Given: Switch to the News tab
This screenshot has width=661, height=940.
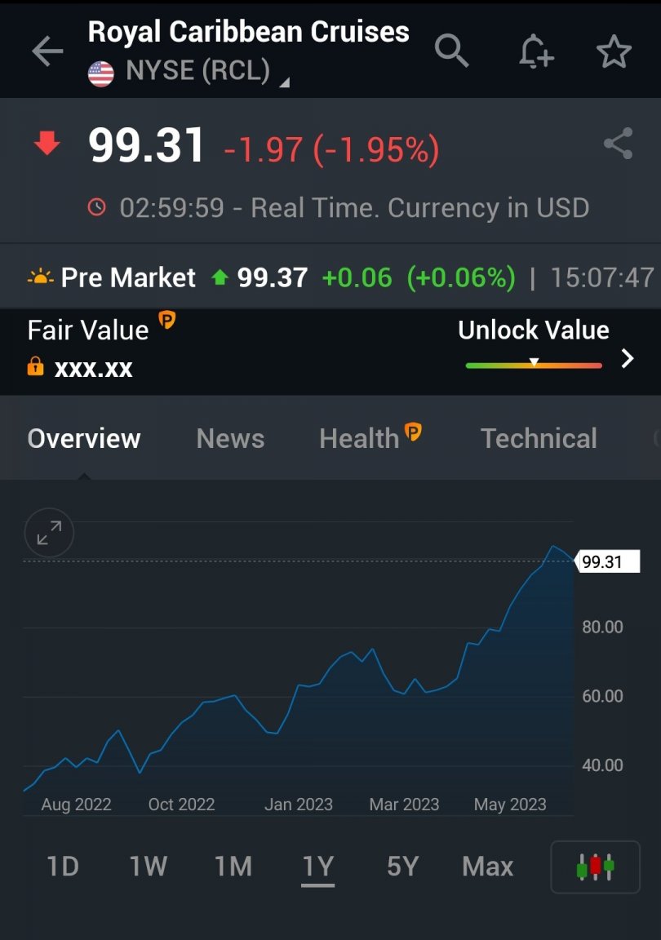Looking at the screenshot, I should (230, 438).
